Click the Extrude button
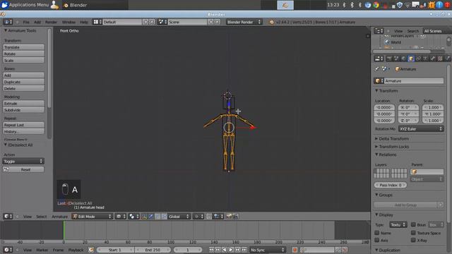 coord(23,103)
